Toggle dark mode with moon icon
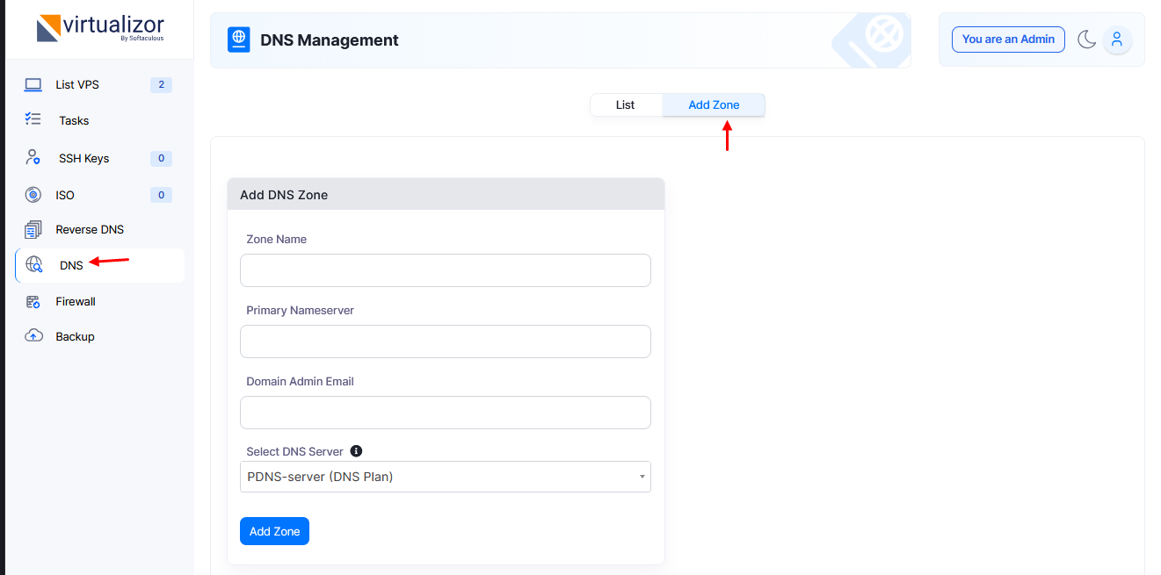Screen dimensions: 1161x575 (x=1086, y=40)
